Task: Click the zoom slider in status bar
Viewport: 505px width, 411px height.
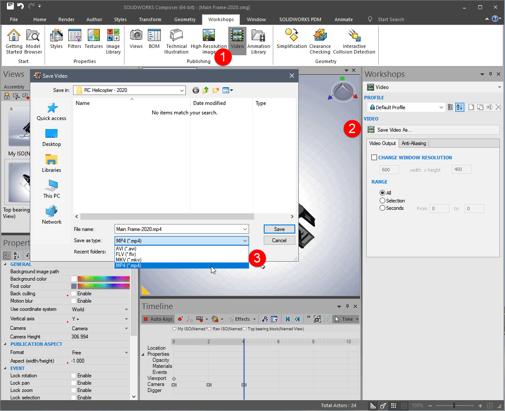Action: [x=455, y=405]
